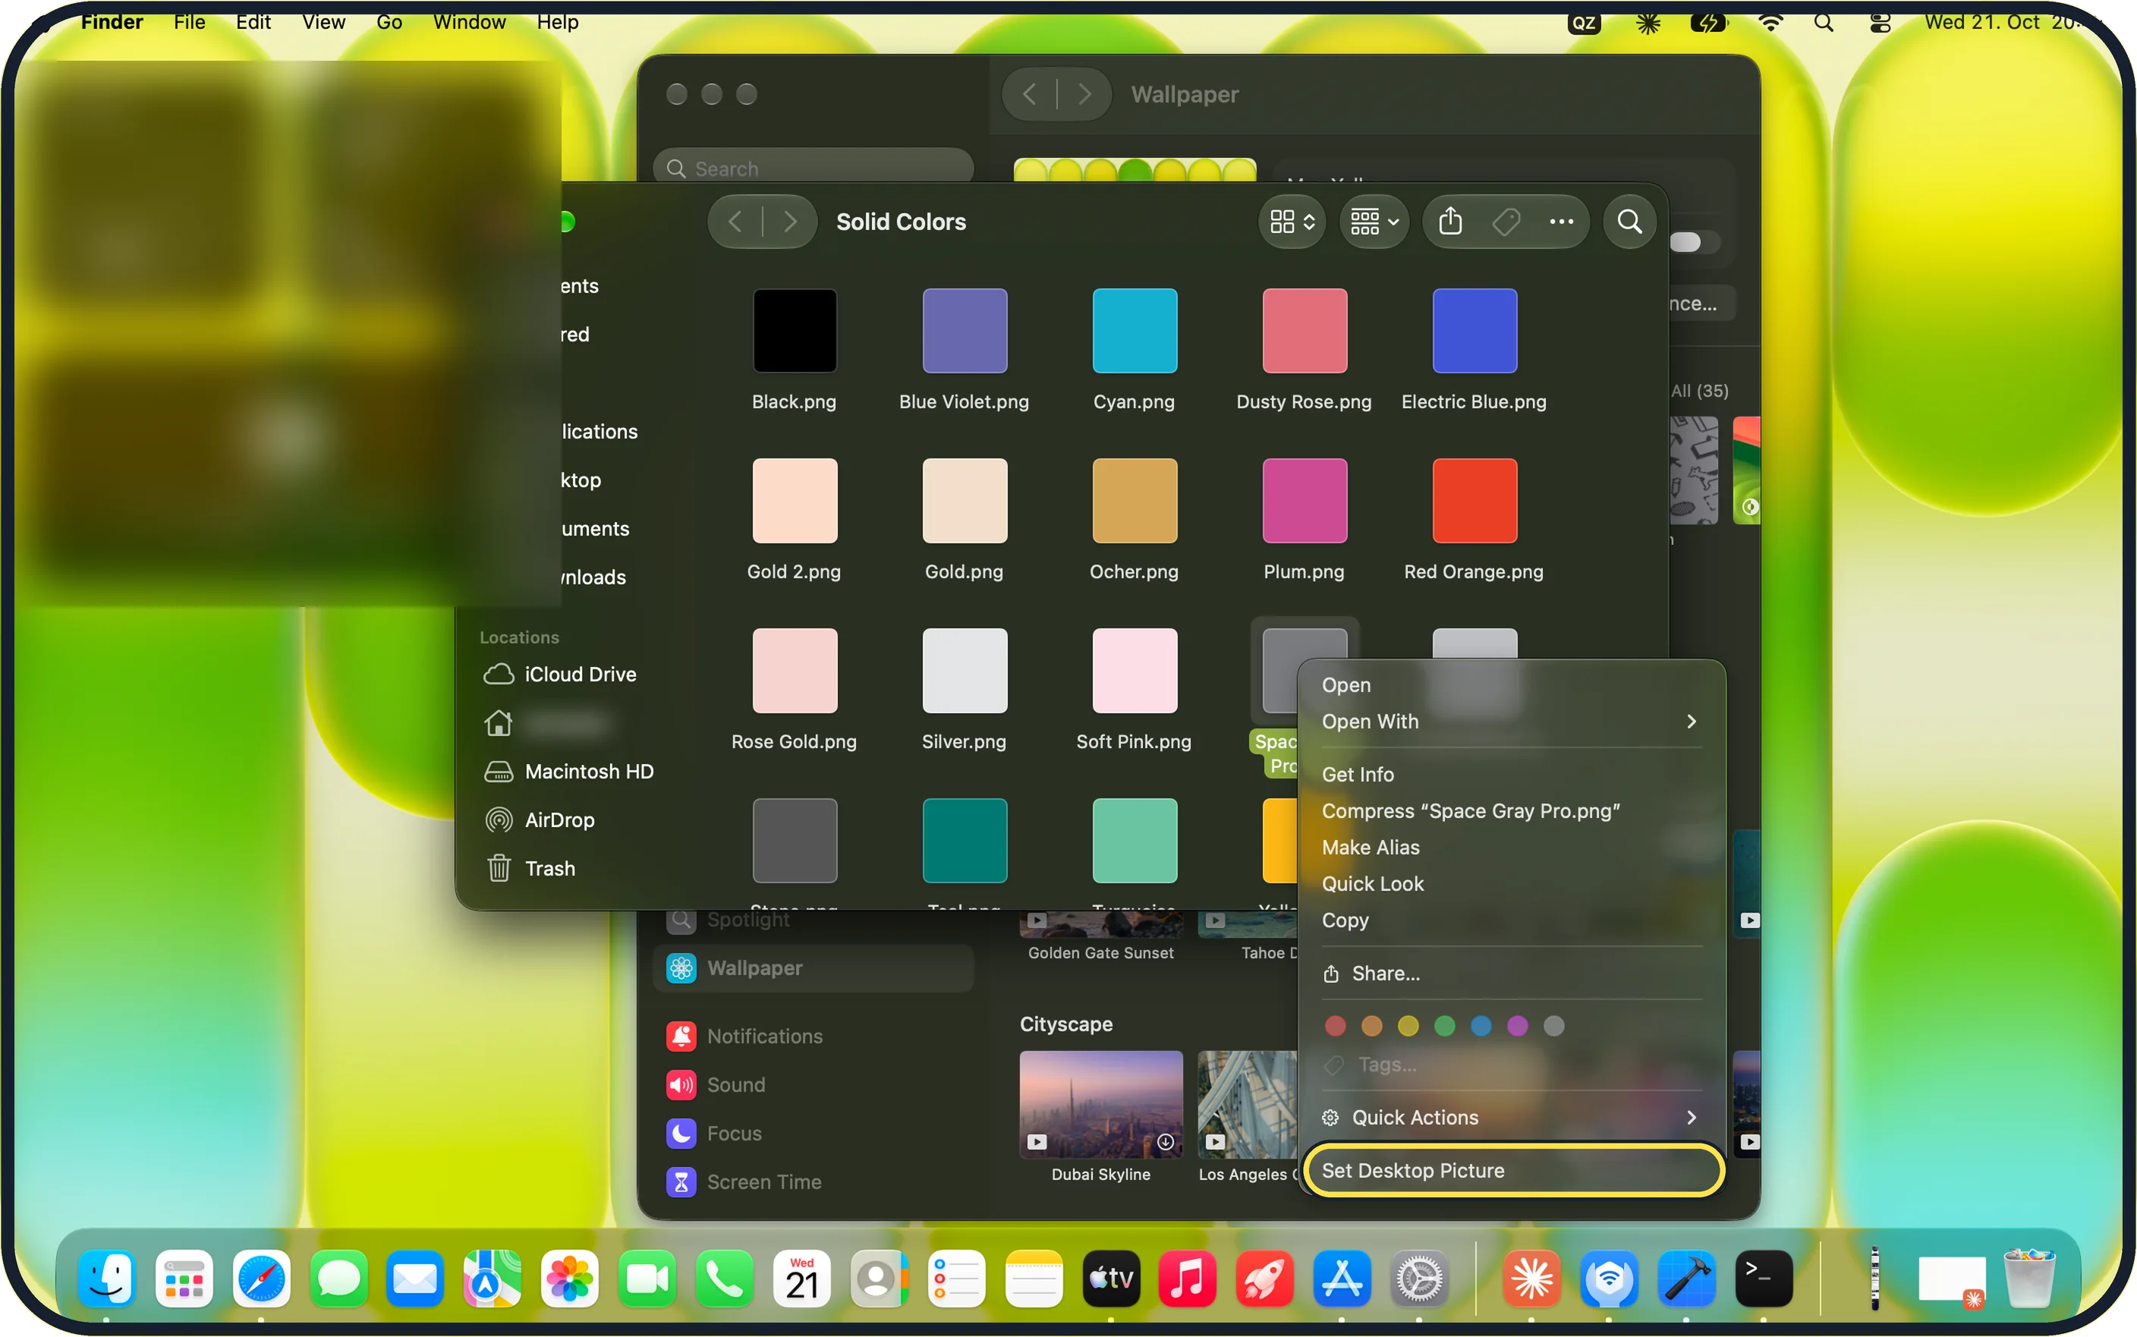
Task: Open the File menu in menu bar
Action: [x=189, y=22]
